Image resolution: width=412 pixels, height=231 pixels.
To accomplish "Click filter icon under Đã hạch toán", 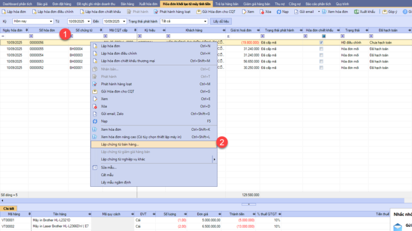I will tap(371, 36).
